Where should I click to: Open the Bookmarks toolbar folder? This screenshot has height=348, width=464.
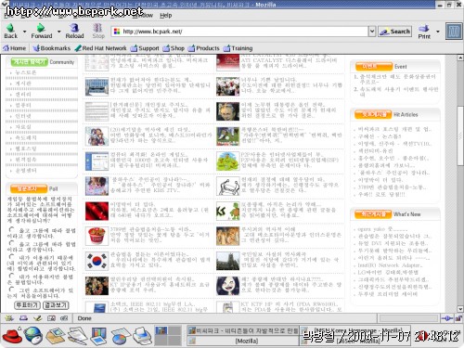[52, 48]
